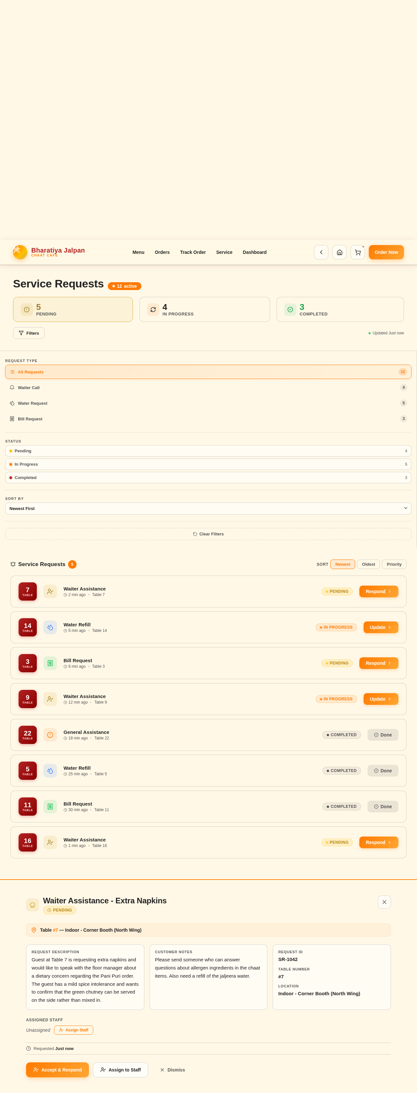This screenshot has height=1093, width=417.
Task: Click Clear Filters button
Action: pos(208,534)
